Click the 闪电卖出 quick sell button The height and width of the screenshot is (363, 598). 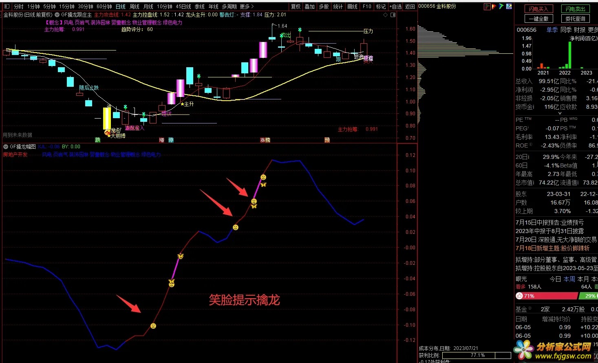(x=575, y=9)
